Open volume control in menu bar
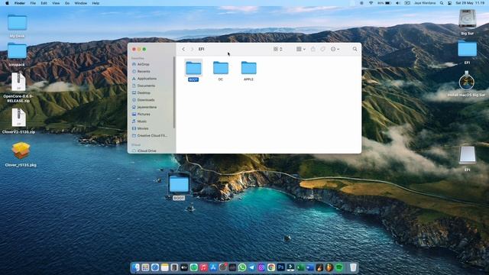The height and width of the screenshot is (275, 489). click(x=398, y=3)
